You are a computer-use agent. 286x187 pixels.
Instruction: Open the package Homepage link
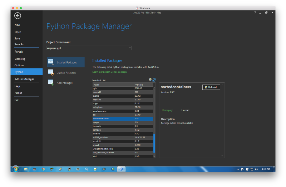point(167,110)
